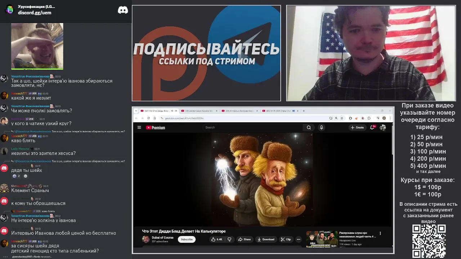Screen dimensions: 461x259
Task: Open the Chrome profile avatar
Action: (384, 118)
